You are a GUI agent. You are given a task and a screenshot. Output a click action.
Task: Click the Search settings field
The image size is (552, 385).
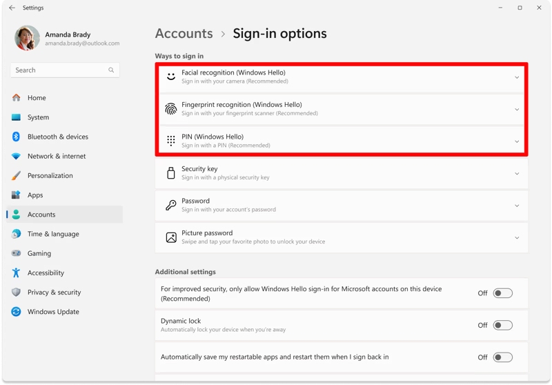tap(64, 70)
